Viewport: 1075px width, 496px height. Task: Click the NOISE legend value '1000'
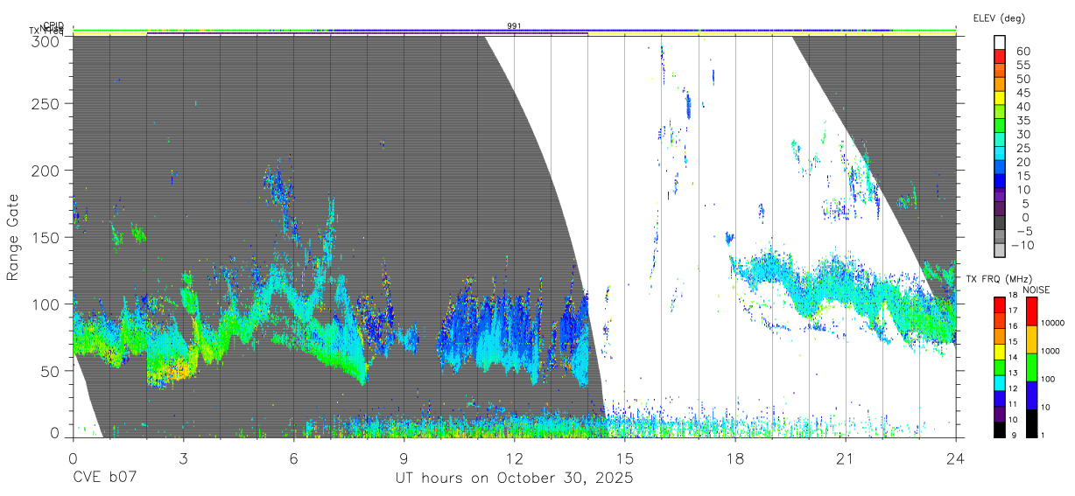[x=1051, y=351]
